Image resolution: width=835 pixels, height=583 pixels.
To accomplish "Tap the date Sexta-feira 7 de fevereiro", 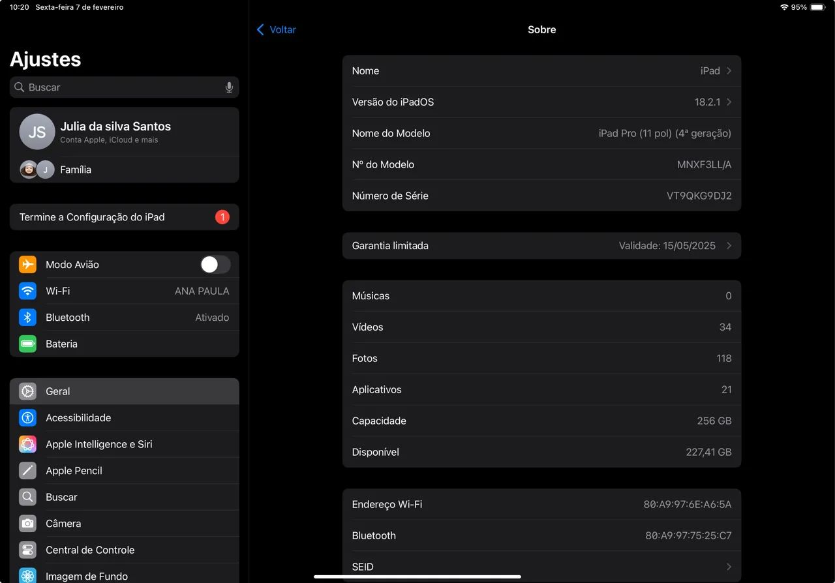I will click(79, 7).
